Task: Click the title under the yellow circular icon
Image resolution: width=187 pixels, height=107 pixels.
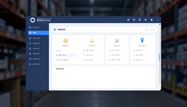Action: (65, 46)
